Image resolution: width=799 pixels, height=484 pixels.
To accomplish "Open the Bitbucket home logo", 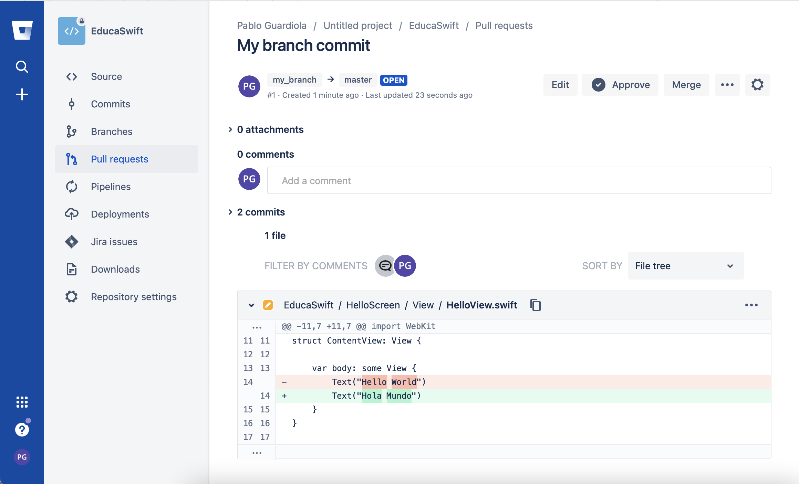I will tap(22, 30).
